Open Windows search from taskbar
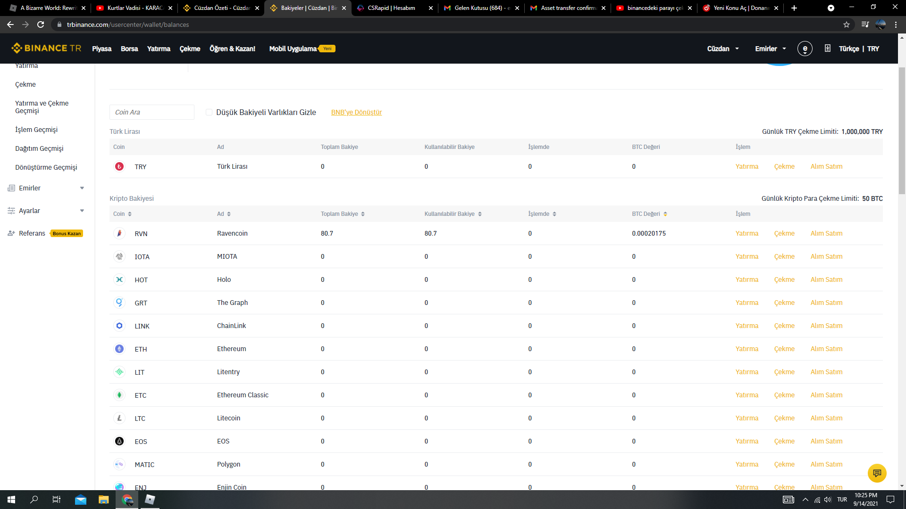This screenshot has width=906, height=509. [x=34, y=500]
